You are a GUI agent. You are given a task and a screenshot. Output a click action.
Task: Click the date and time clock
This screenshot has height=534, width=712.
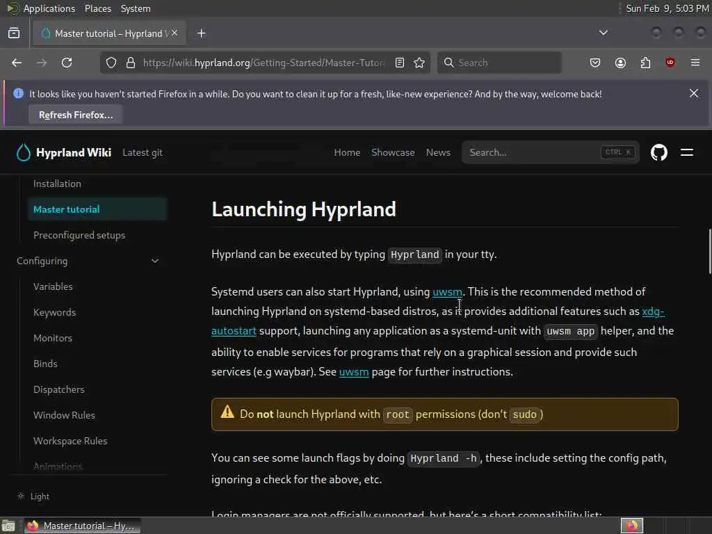pos(667,8)
